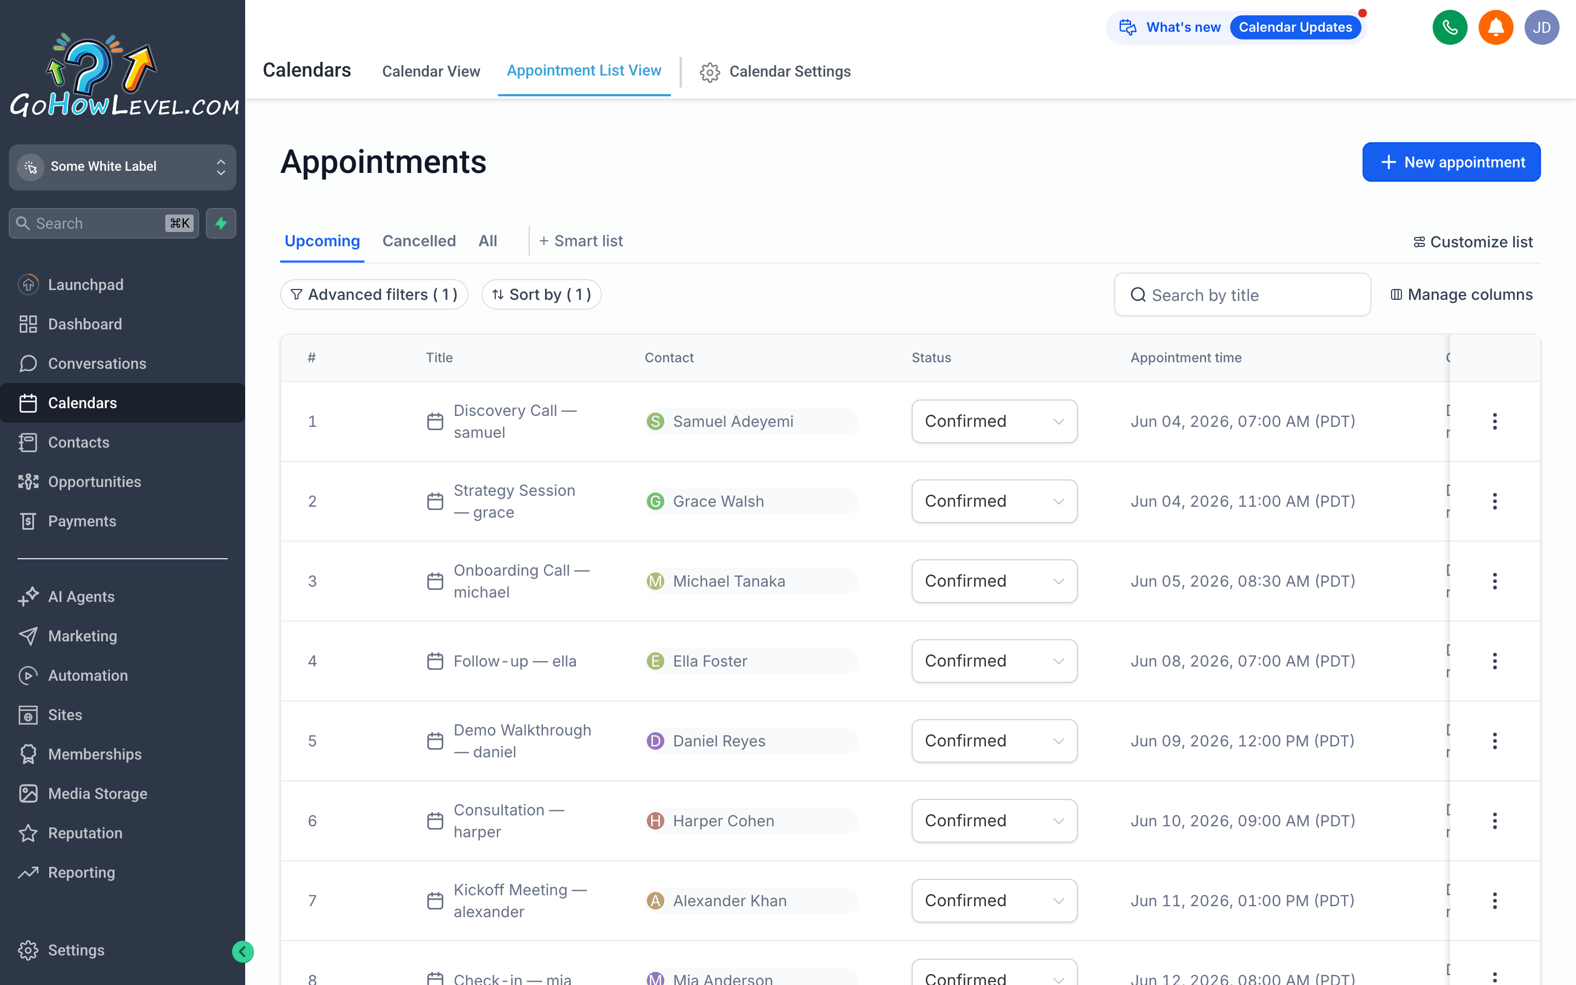This screenshot has height=985, width=1576.
Task: Open Advanced filters (1) panel
Action: pyautogui.click(x=374, y=294)
